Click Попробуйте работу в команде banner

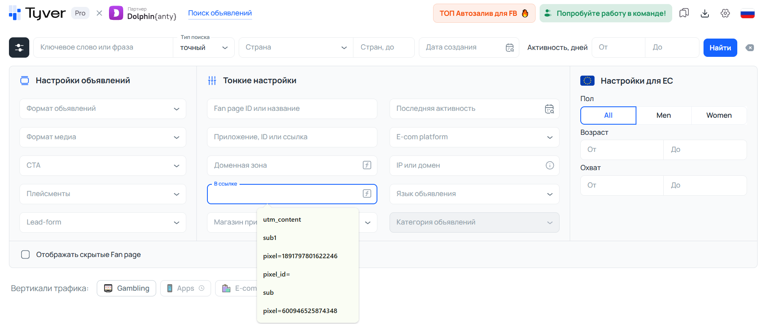[x=606, y=13]
